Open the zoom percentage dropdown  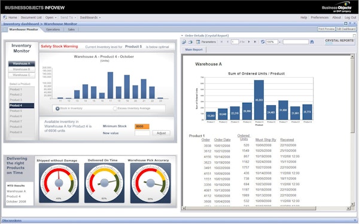[x=279, y=42]
